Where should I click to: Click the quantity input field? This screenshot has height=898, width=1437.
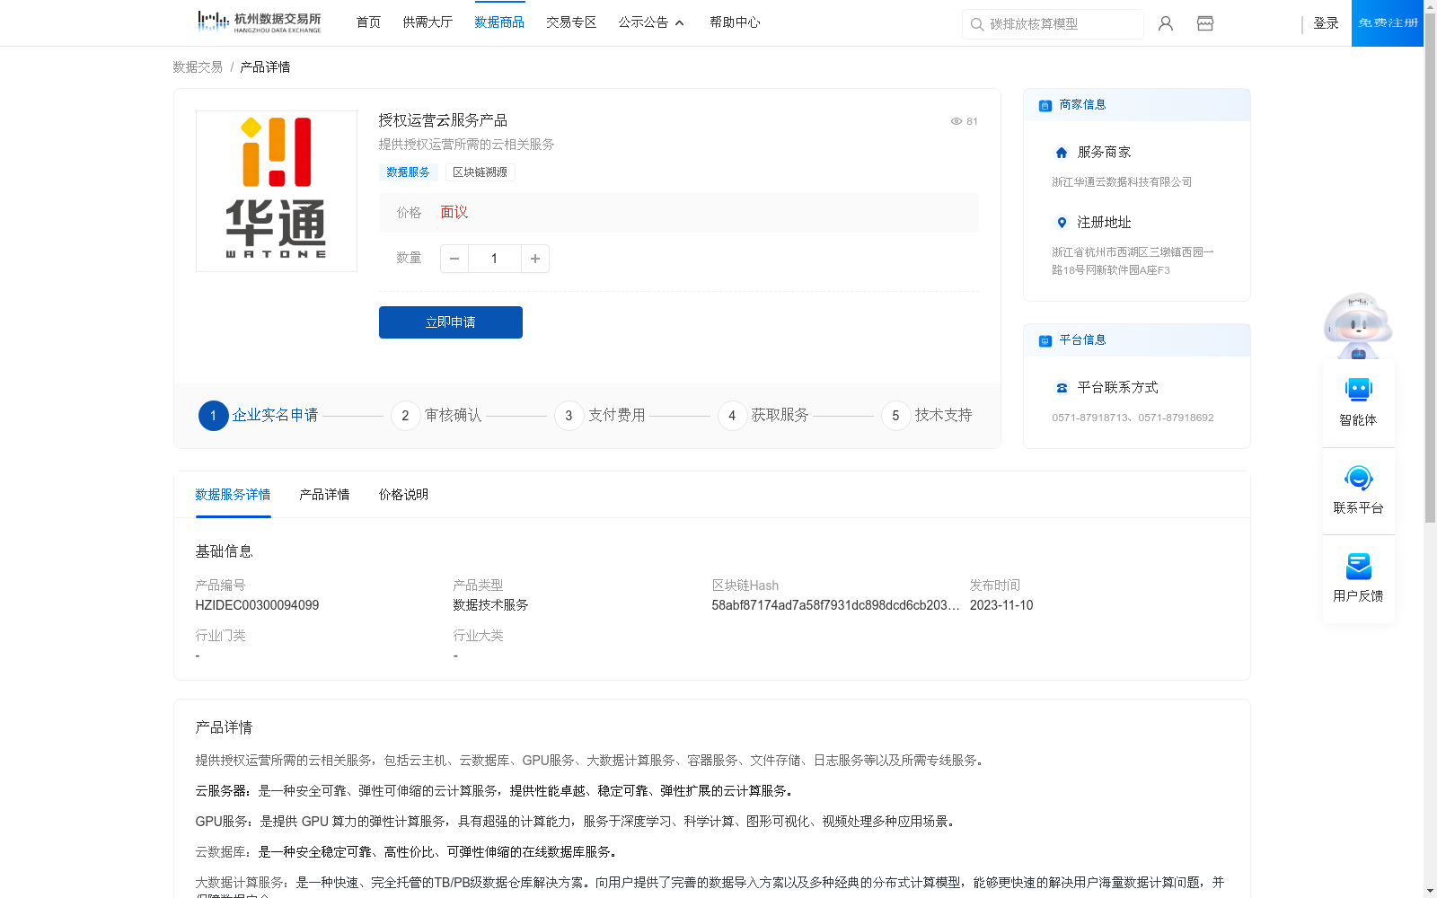494,259
